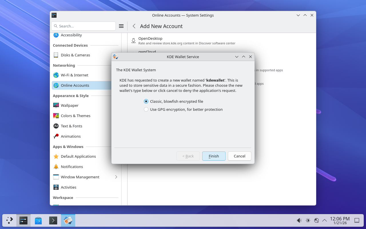This screenshot has width=366, height=229.
Task: Open Colors & Themes settings
Action: pos(75,116)
